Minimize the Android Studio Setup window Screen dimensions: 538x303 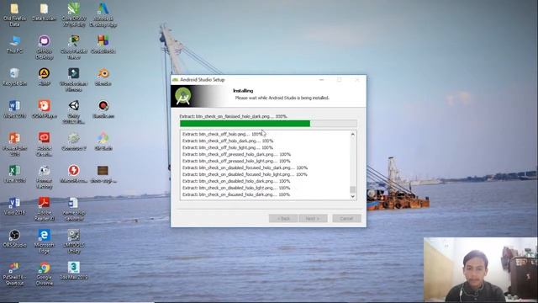click(321, 80)
